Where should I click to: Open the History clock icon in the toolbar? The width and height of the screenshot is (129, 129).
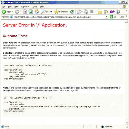[72, 12]
